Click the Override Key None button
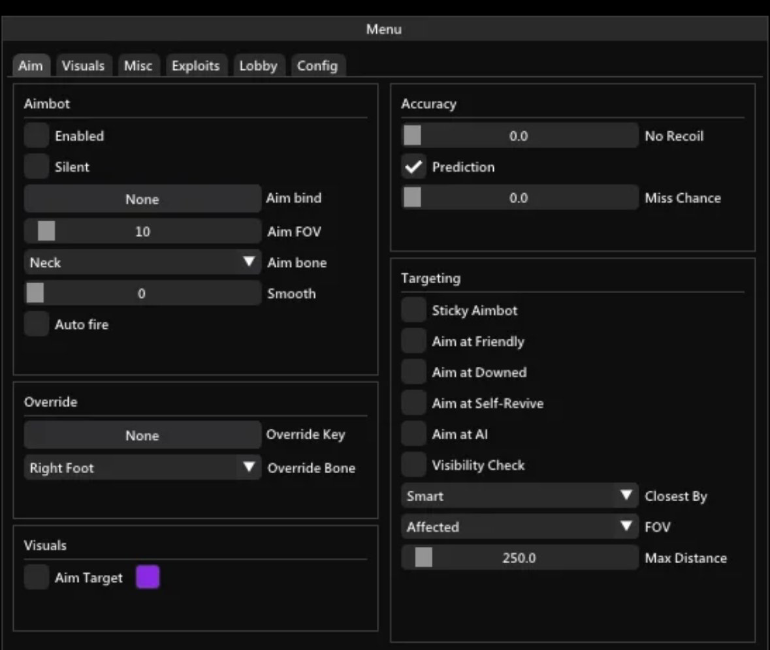Image resolution: width=770 pixels, height=650 pixels. click(x=142, y=435)
